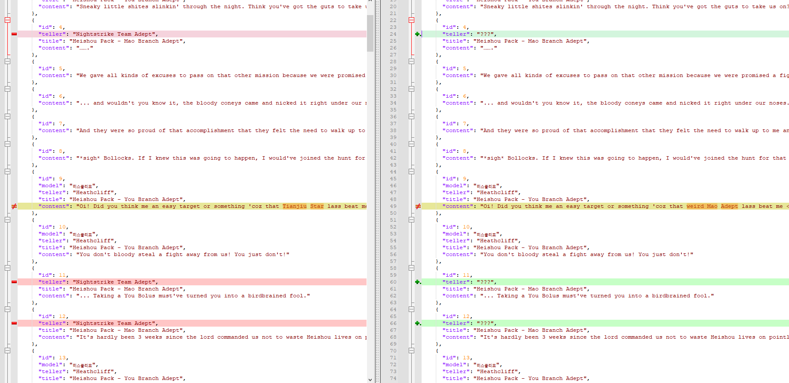The height and width of the screenshot is (383, 789).
Task: Collapse the id 9 block in the left pane
Action: pyautogui.click(x=7, y=172)
